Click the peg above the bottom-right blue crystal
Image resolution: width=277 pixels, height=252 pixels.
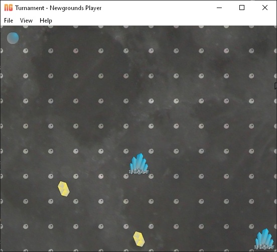(251, 226)
